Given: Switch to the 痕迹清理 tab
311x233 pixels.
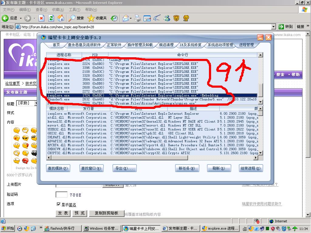Looking at the screenshot, I should (x=166, y=45).
